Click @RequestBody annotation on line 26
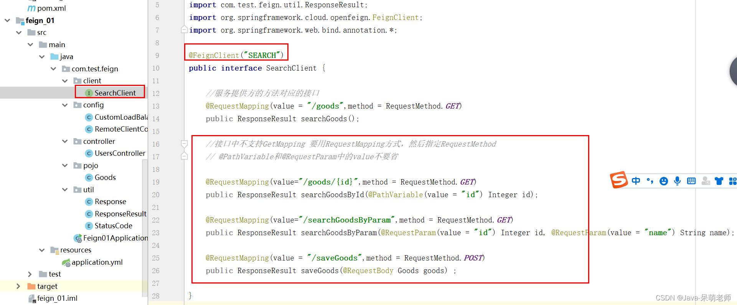The width and height of the screenshot is (737, 305). tap(368, 270)
